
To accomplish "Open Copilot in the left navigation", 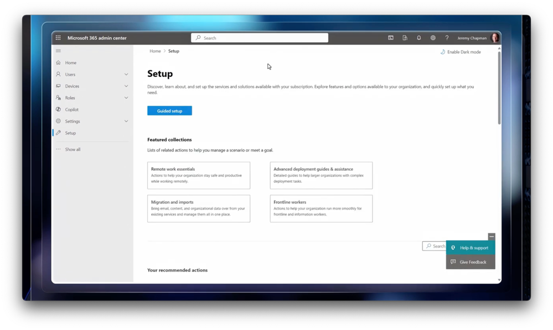I will (x=71, y=109).
